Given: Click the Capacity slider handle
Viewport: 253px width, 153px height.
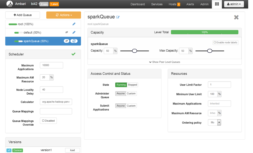Looking at the screenshot, I should [x=134, y=51].
